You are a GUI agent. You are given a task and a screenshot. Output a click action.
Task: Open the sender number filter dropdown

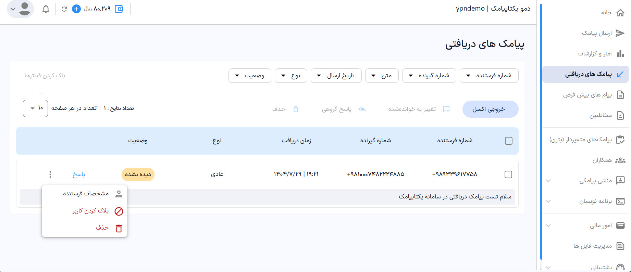489,76
